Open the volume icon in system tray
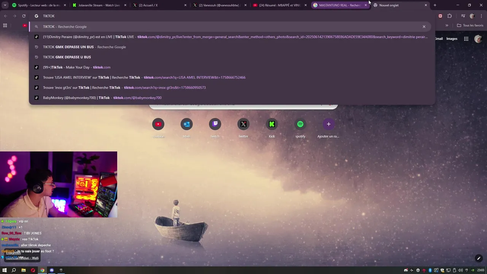487x274 pixels. [x=460, y=270]
